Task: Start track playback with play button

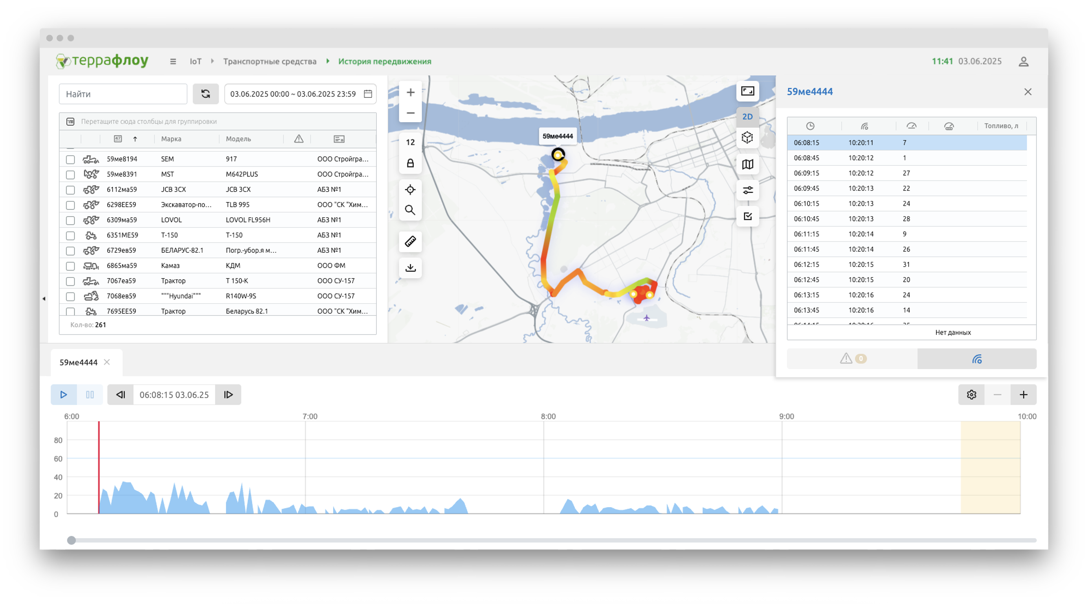Action: click(64, 394)
